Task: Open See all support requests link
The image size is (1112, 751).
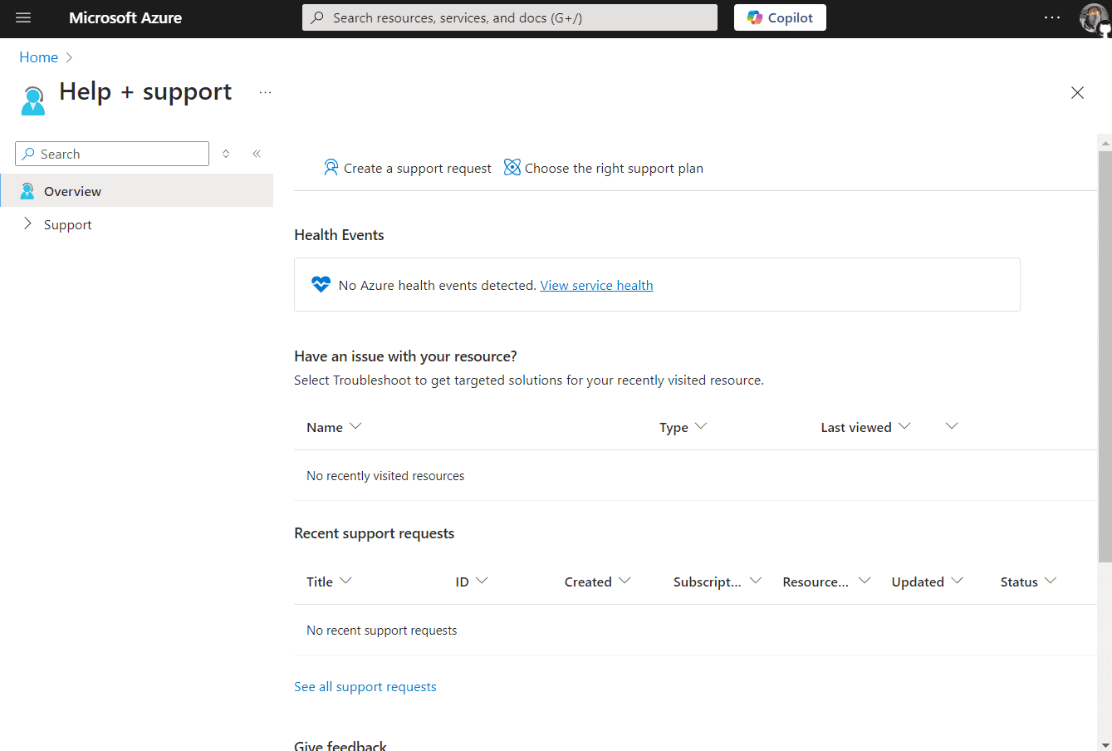Action: click(365, 687)
